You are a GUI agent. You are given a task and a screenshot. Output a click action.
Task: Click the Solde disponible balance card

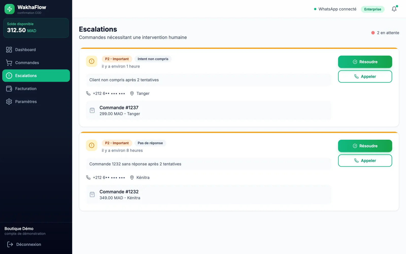(36, 28)
